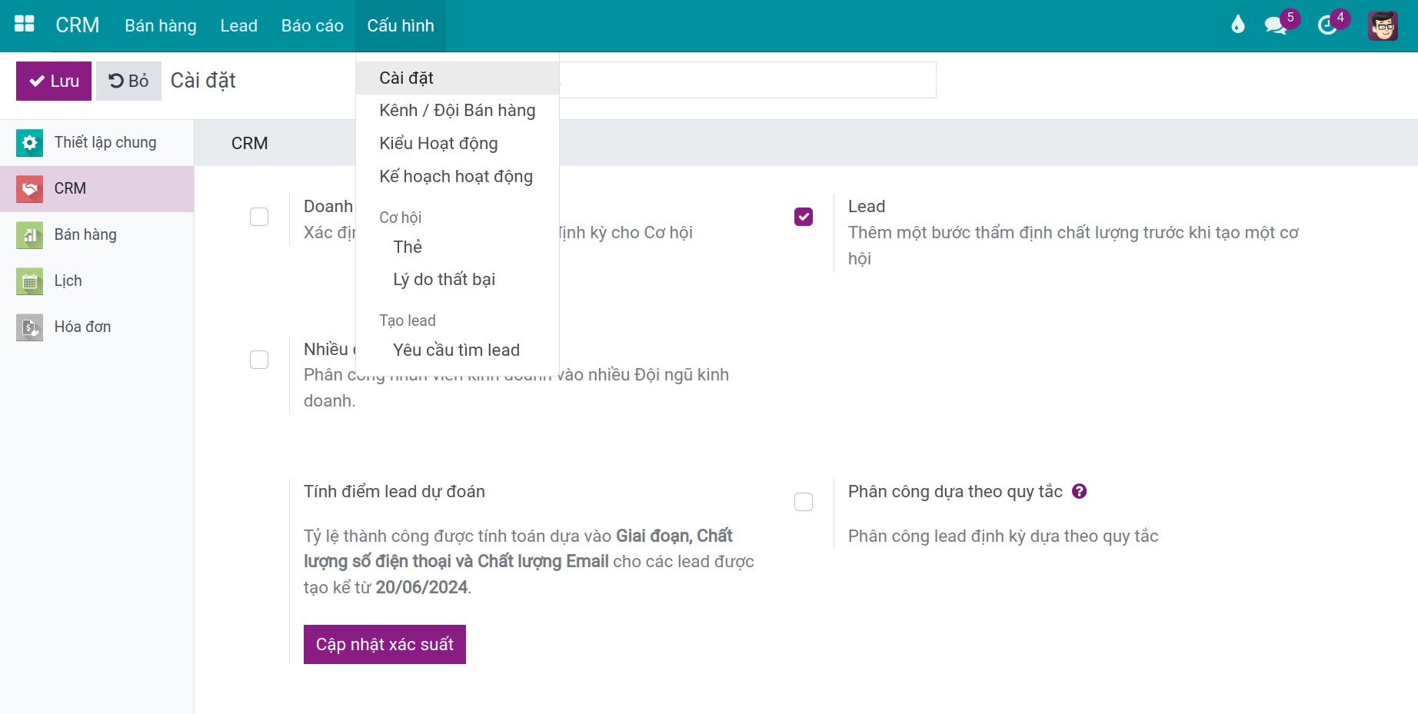The width and height of the screenshot is (1418, 714).
Task: Enable Phân công dựa theo quy tắc checkbox
Action: click(x=804, y=502)
